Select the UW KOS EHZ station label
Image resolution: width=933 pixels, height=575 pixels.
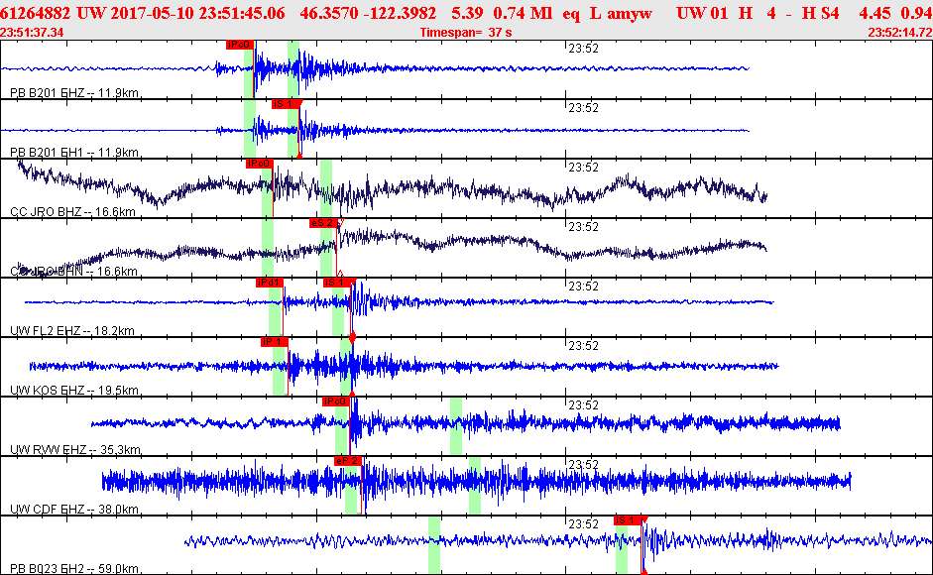coord(74,391)
